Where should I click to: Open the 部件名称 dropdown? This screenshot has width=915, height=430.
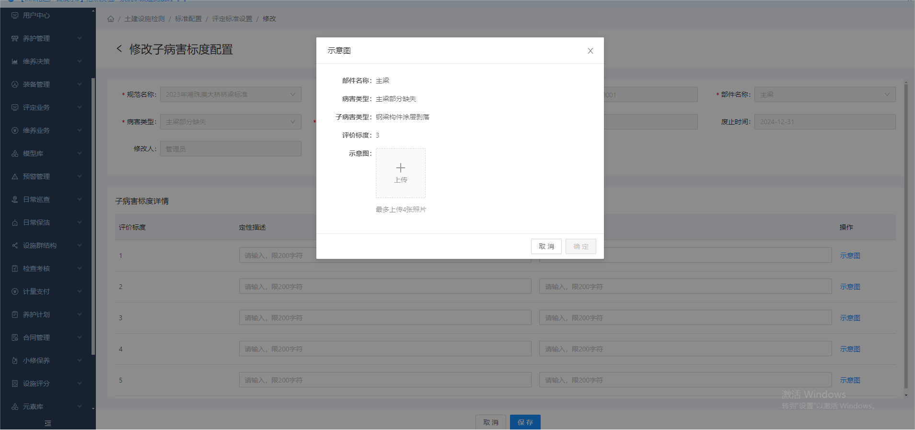pos(825,94)
